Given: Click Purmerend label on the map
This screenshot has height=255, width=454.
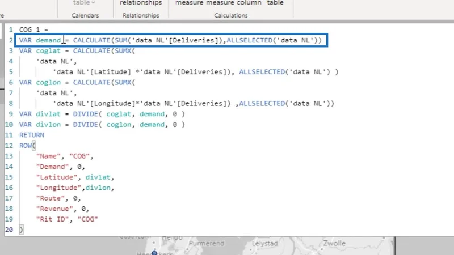Looking at the screenshot, I should (207, 244).
